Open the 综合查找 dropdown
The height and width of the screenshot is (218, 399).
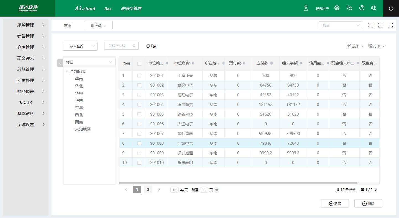pyautogui.click(x=80, y=46)
